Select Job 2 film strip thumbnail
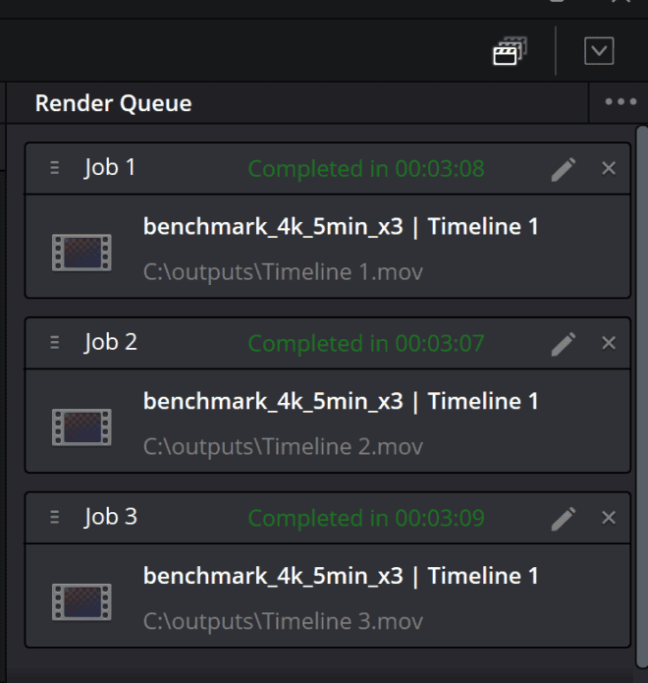The width and height of the screenshot is (648, 683). (81, 426)
